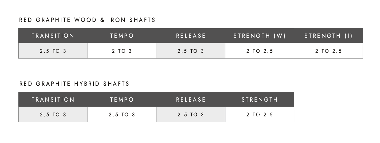Click the Red Graphite Wood & Iron Shafts heading
380x143 pixels.
coord(87,20)
